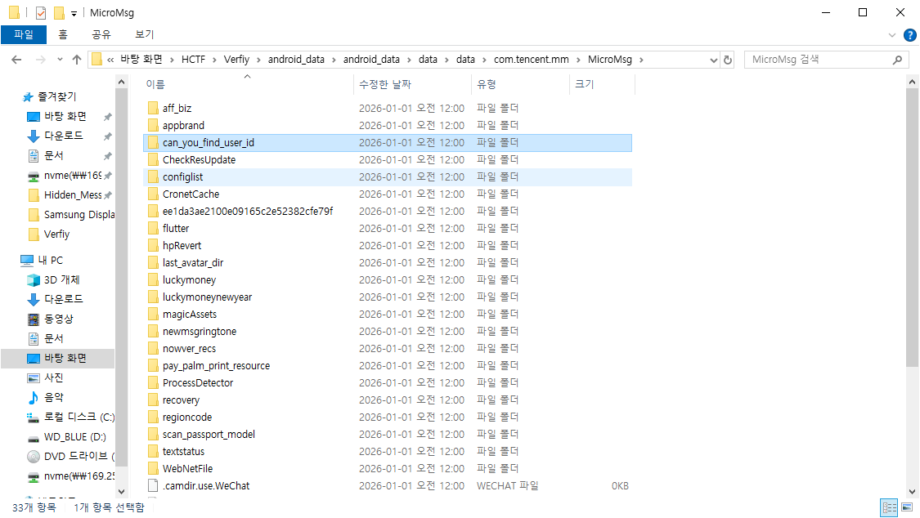920x518 pixels.
Task: Click in the MicroMsg 검색 search field
Action: (x=818, y=60)
